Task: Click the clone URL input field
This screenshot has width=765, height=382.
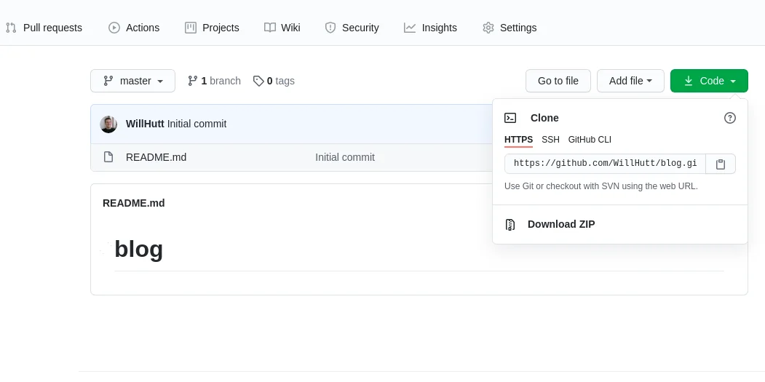Action: [x=606, y=164]
